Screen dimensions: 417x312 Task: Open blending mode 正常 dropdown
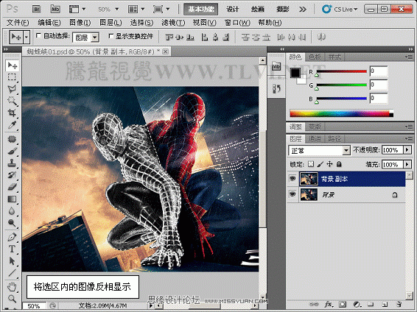tap(319, 151)
